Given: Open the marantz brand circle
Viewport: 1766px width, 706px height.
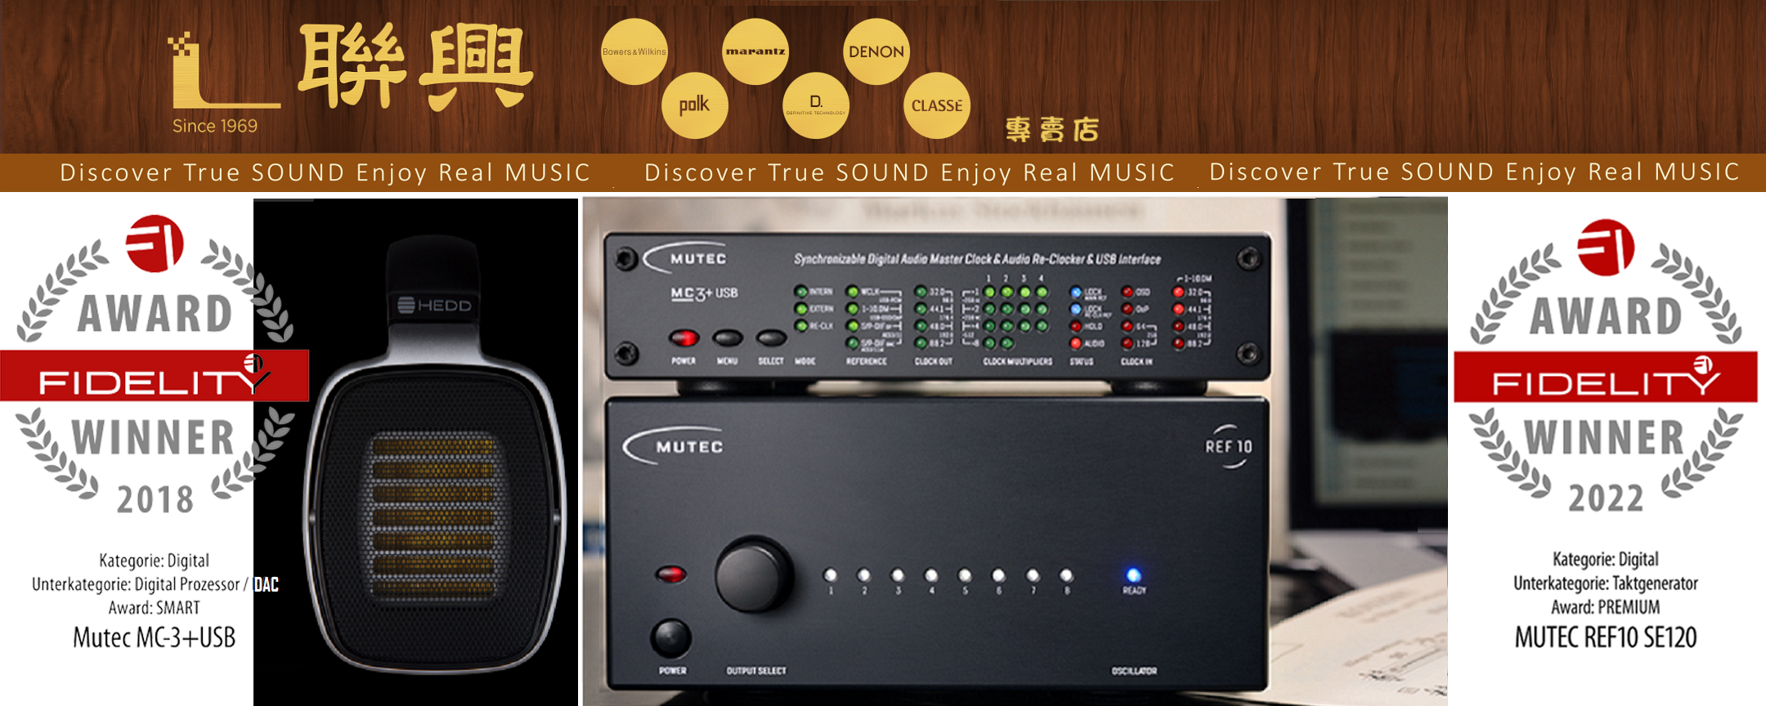Looking at the screenshot, I should pos(755,51).
